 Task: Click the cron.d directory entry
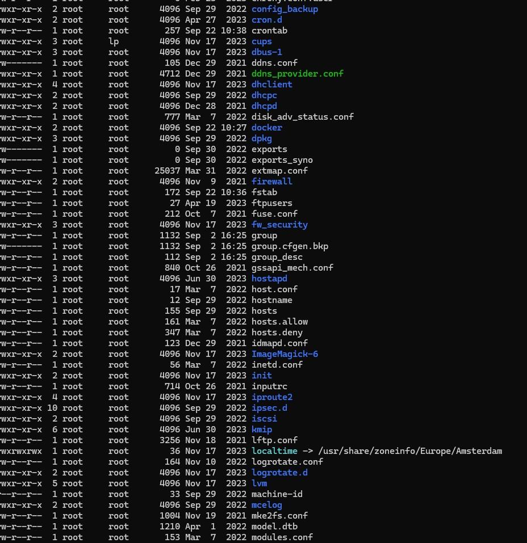pyautogui.click(x=266, y=20)
